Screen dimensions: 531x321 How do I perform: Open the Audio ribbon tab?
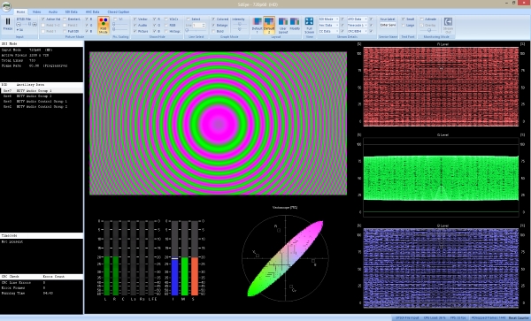coord(53,11)
